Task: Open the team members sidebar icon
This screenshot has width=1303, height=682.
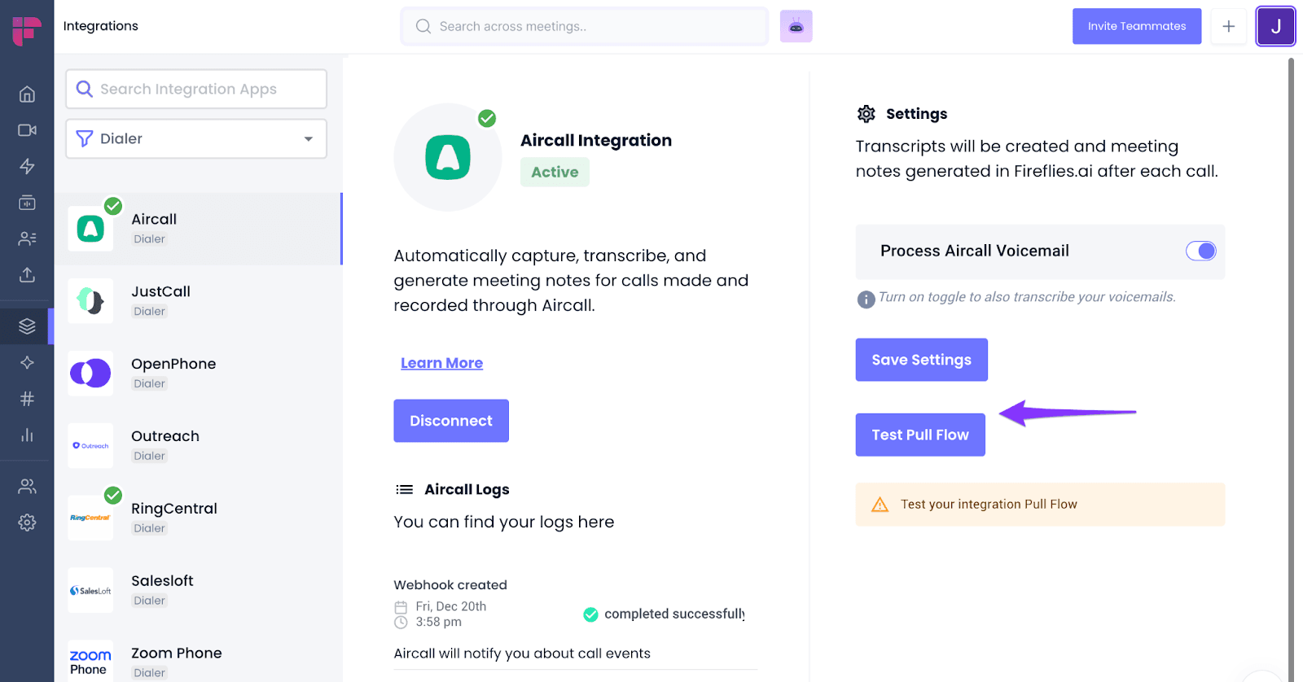Action: (x=27, y=486)
